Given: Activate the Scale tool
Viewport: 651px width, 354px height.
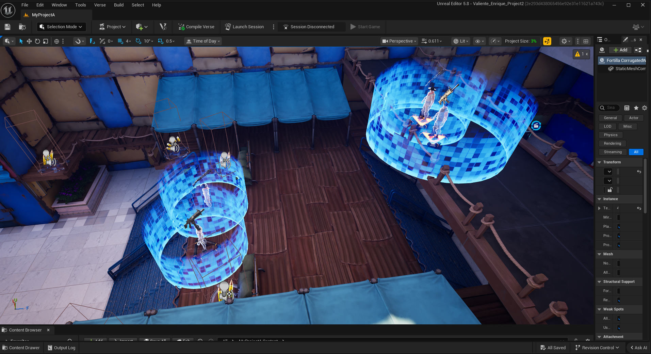Looking at the screenshot, I should pyautogui.click(x=46, y=41).
